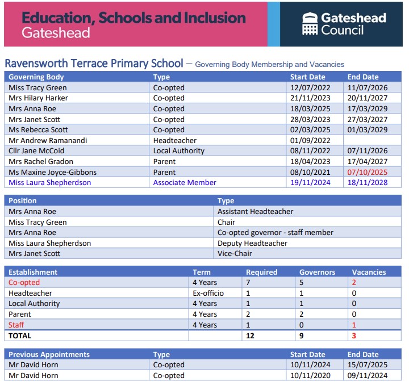Click 'Cllr Jane McCoid' row name
409x386 pixels.
coord(36,150)
